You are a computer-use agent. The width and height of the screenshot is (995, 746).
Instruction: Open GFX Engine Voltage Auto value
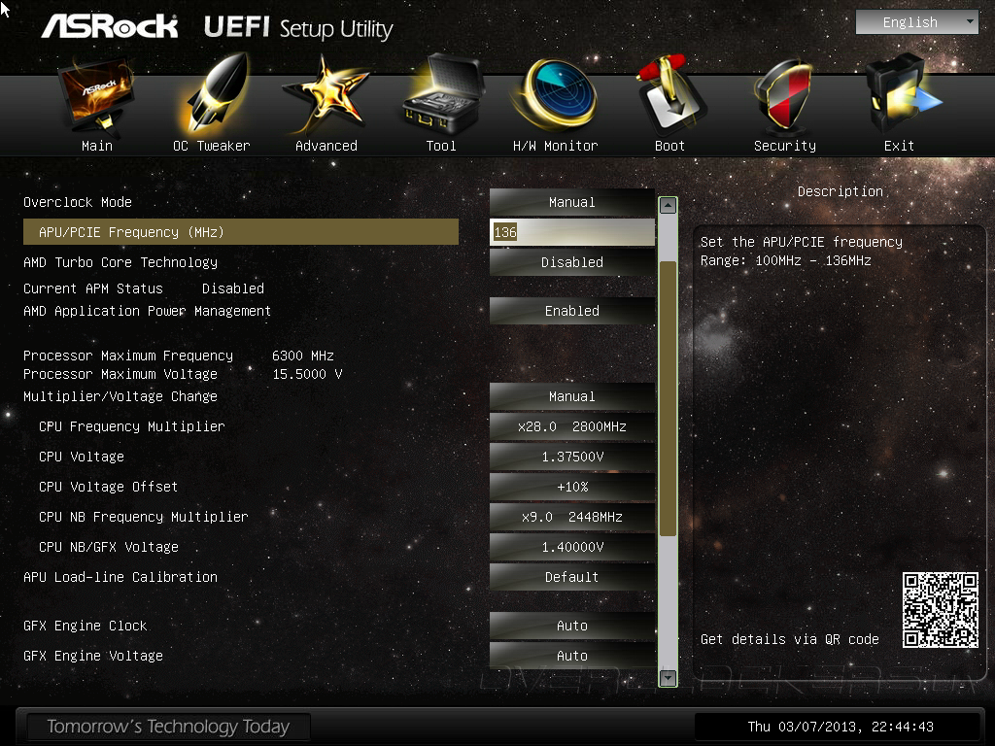point(571,656)
